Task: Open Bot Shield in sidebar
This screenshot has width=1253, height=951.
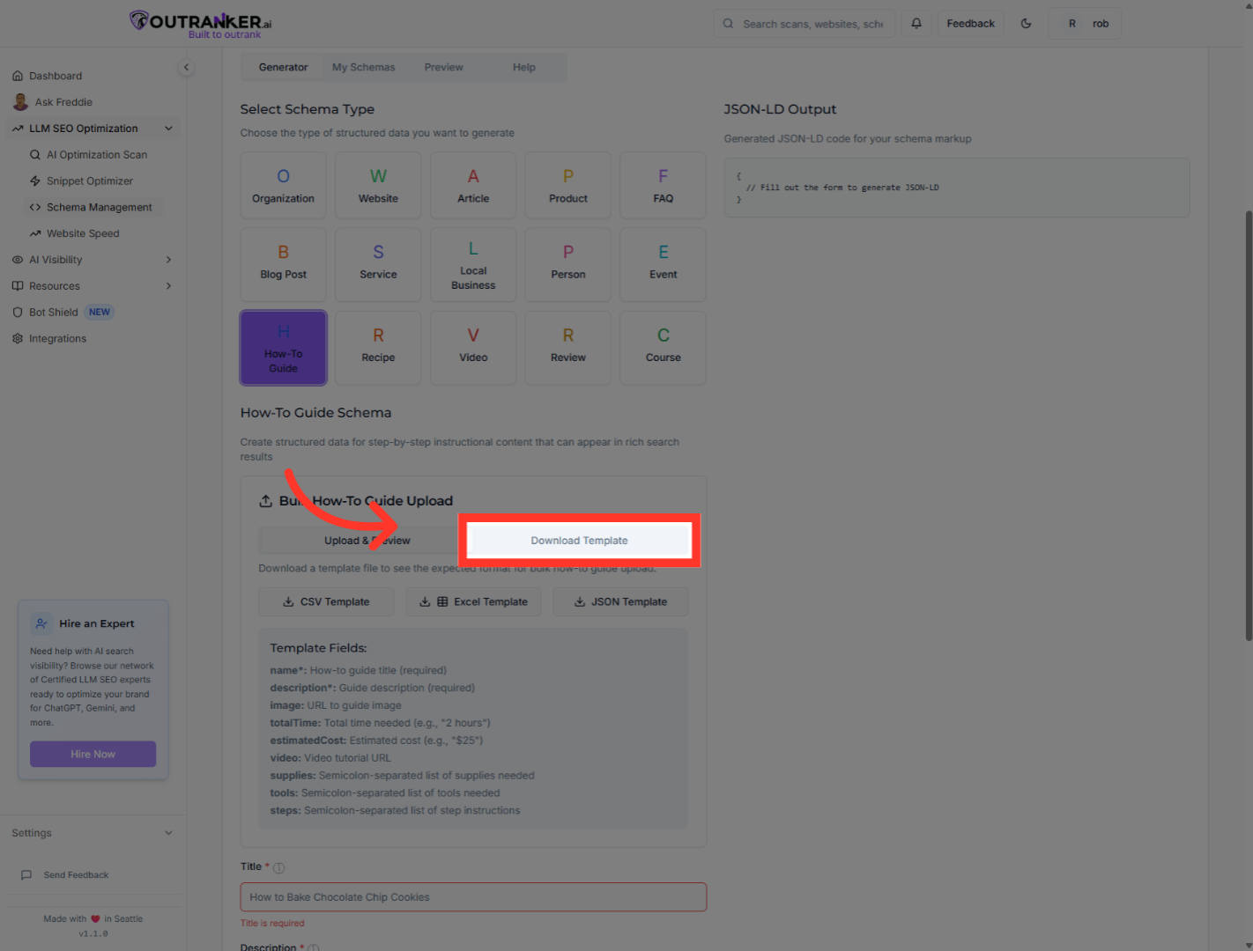Action: tap(54, 313)
